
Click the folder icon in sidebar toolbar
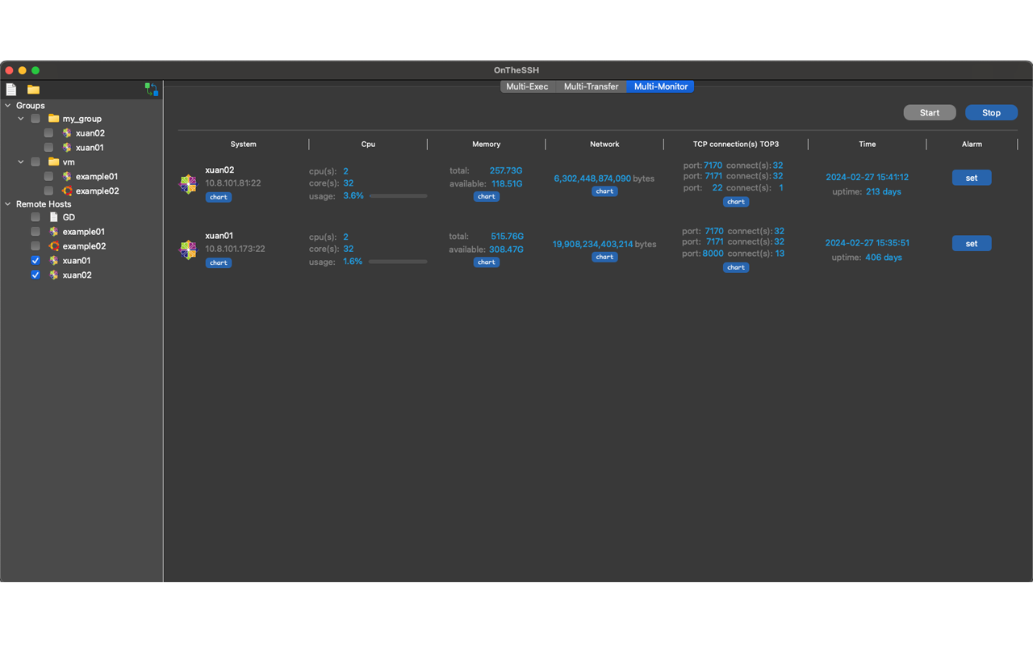[32, 90]
